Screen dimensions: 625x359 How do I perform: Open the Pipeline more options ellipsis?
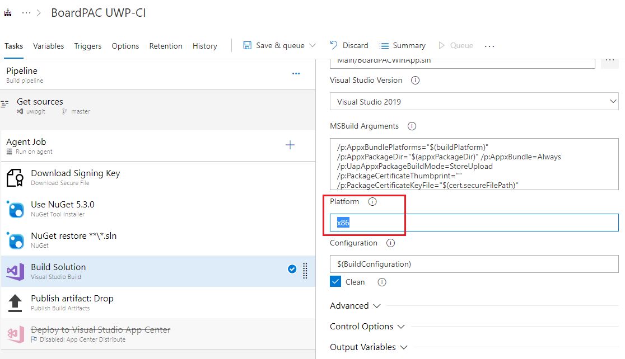click(296, 74)
